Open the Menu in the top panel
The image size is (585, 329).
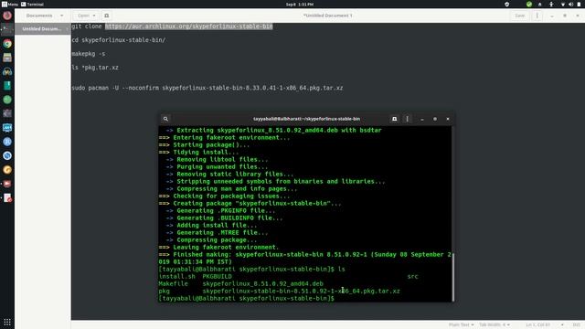(10, 4)
